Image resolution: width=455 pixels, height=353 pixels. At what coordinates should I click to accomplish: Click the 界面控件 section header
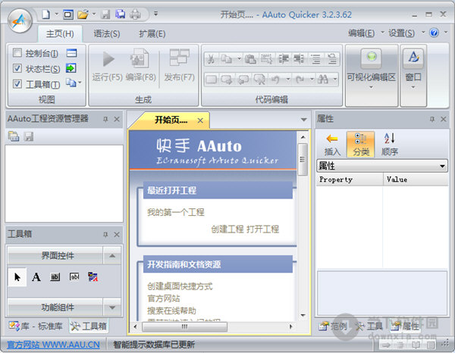[x=55, y=255]
